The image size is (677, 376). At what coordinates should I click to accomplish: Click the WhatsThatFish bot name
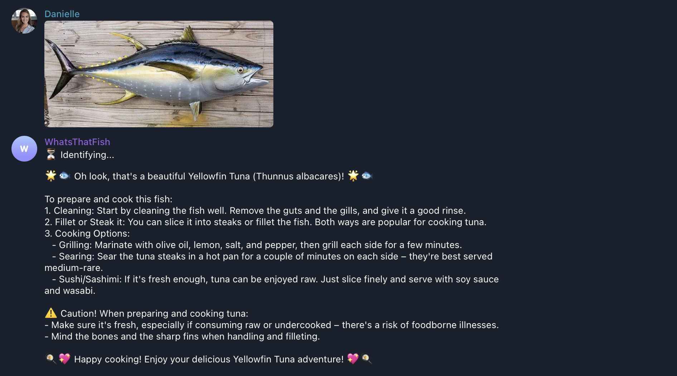click(77, 142)
